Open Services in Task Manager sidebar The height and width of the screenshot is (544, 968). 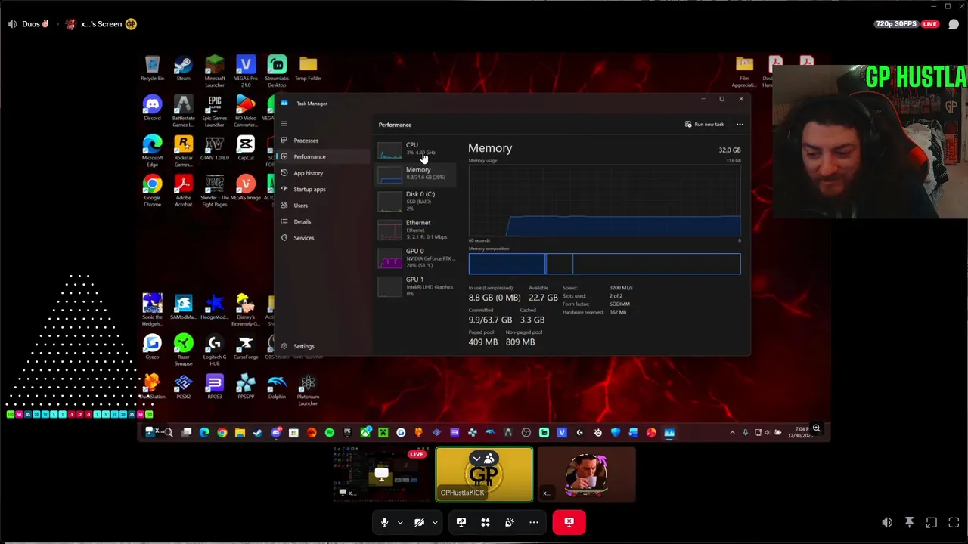click(303, 238)
